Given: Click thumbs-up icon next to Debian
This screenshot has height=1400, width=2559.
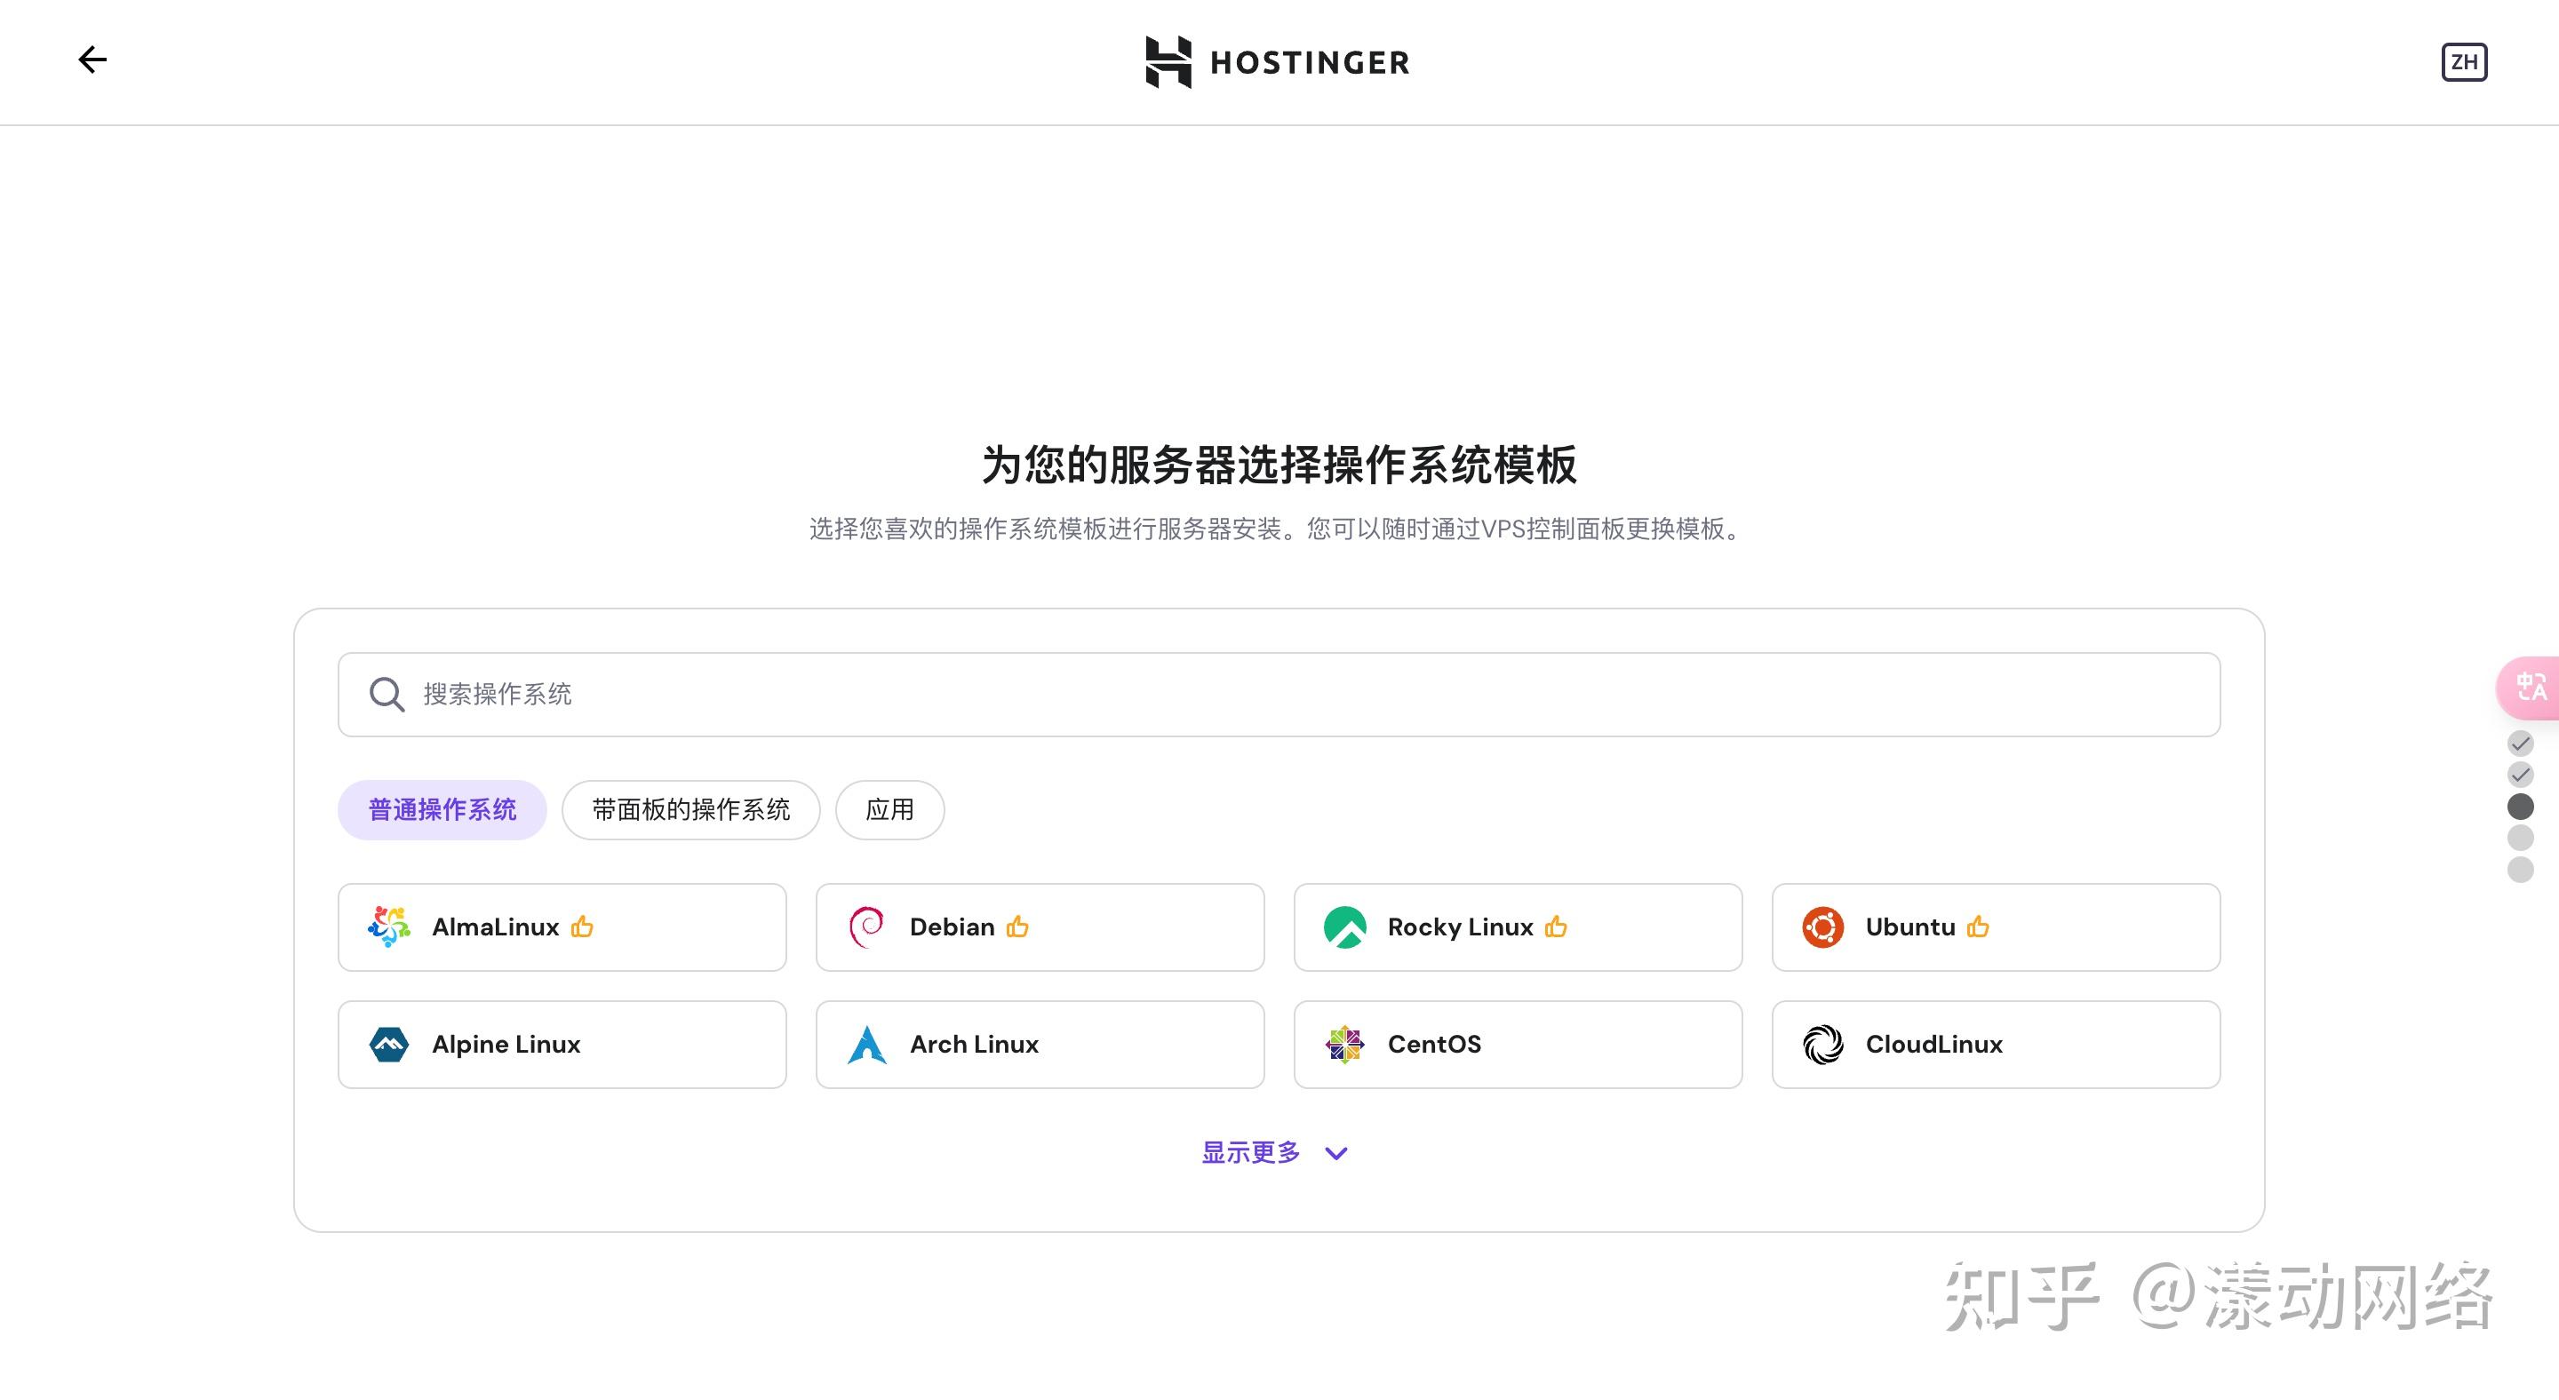Looking at the screenshot, I should click(1017, 927).
